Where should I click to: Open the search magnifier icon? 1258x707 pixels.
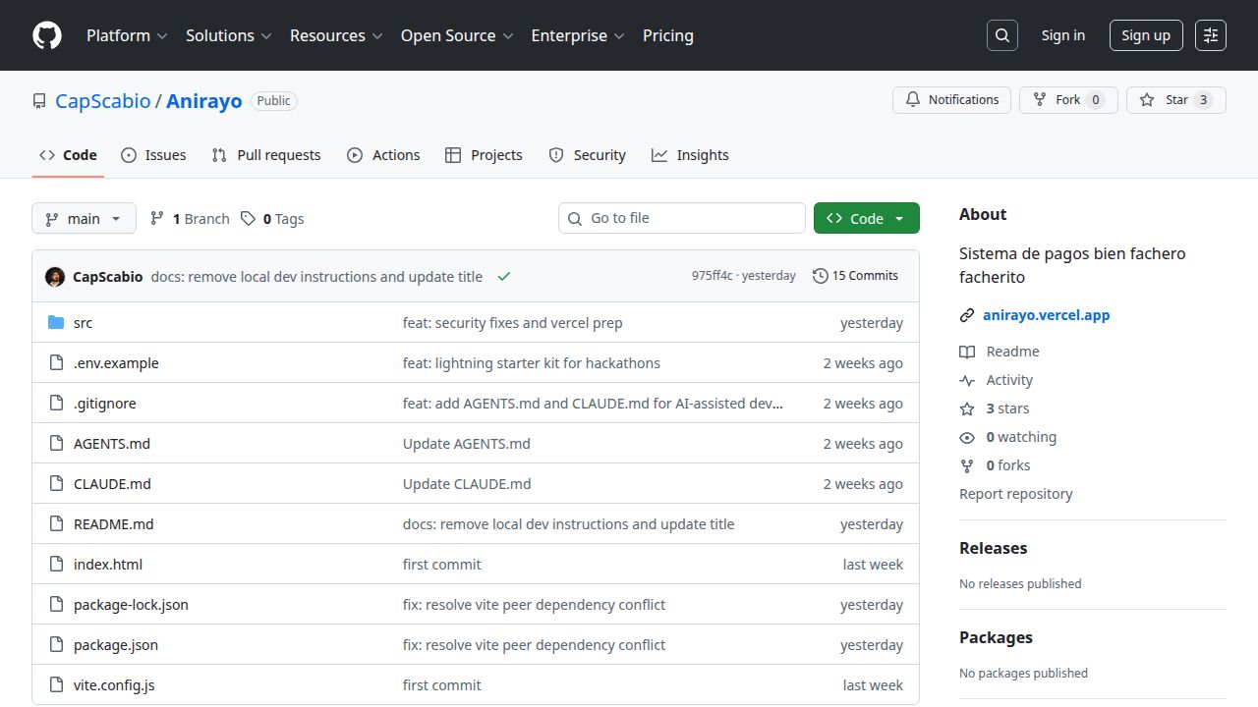coord(1001,35)
